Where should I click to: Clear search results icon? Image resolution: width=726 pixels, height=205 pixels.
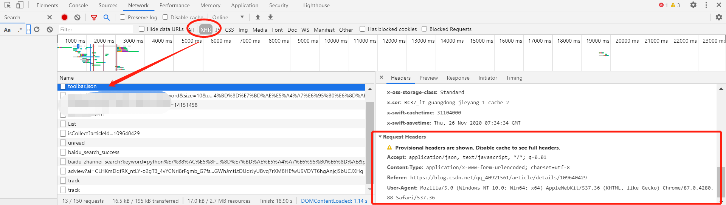click(50, 29)
